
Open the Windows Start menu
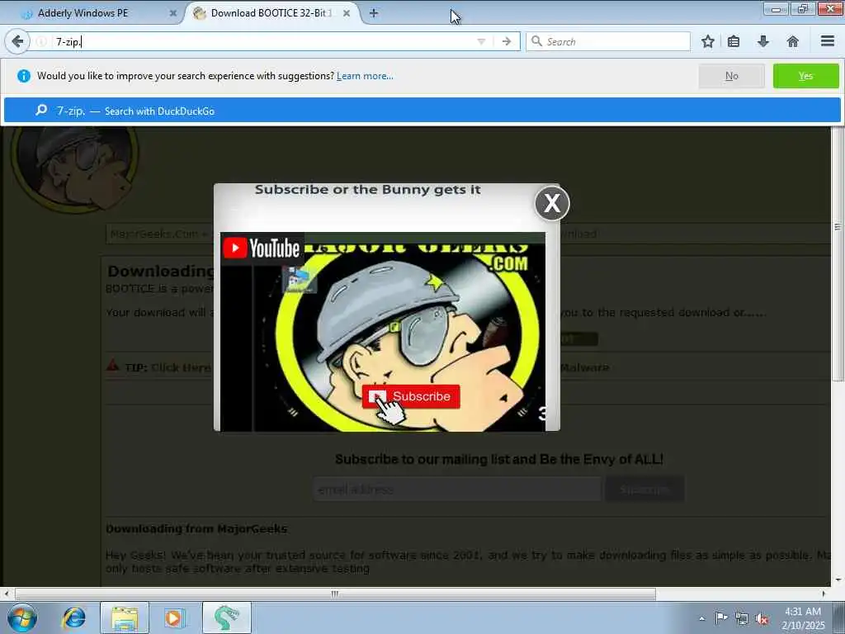22,617
